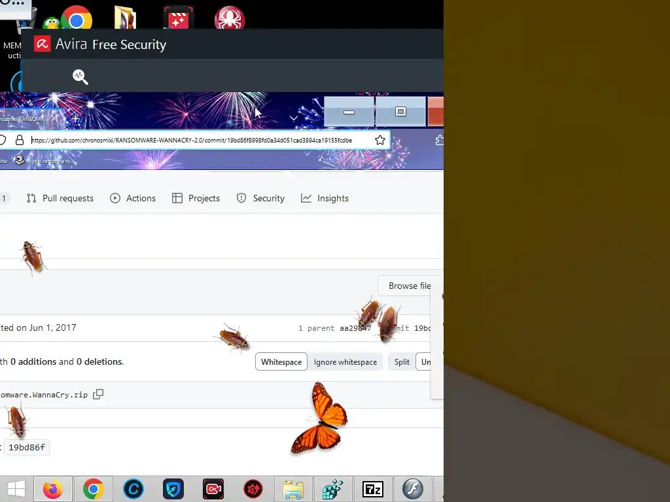Open the red gear app on taskbar
670x502 pixels.
pos(253,489)
